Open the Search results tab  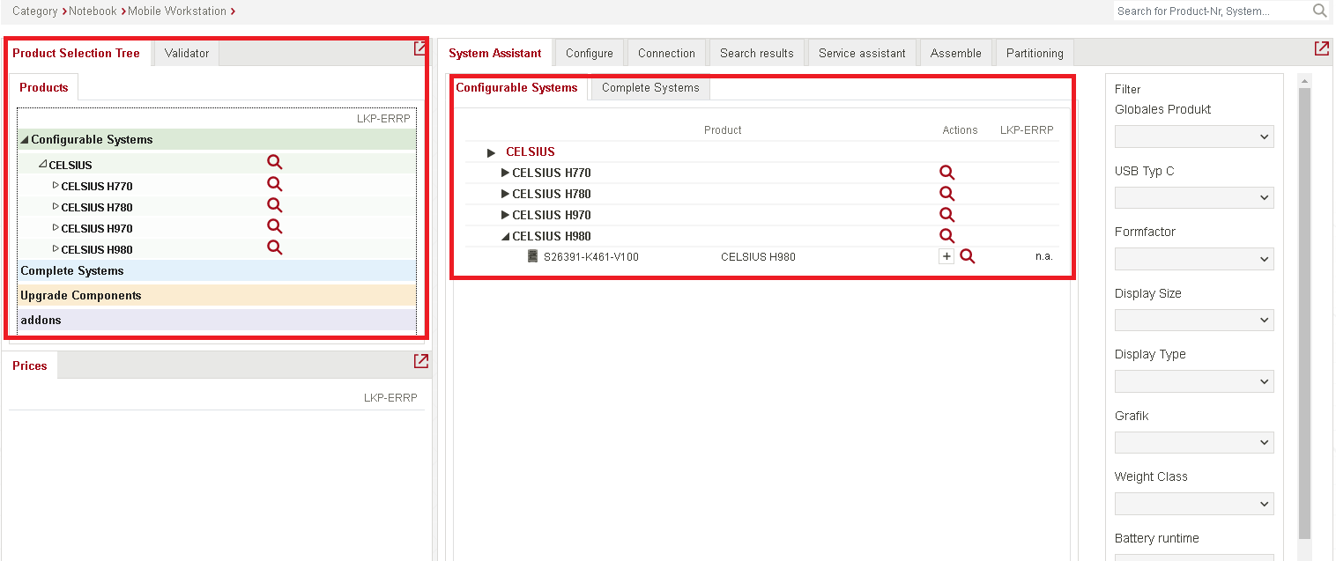(757, 53)
